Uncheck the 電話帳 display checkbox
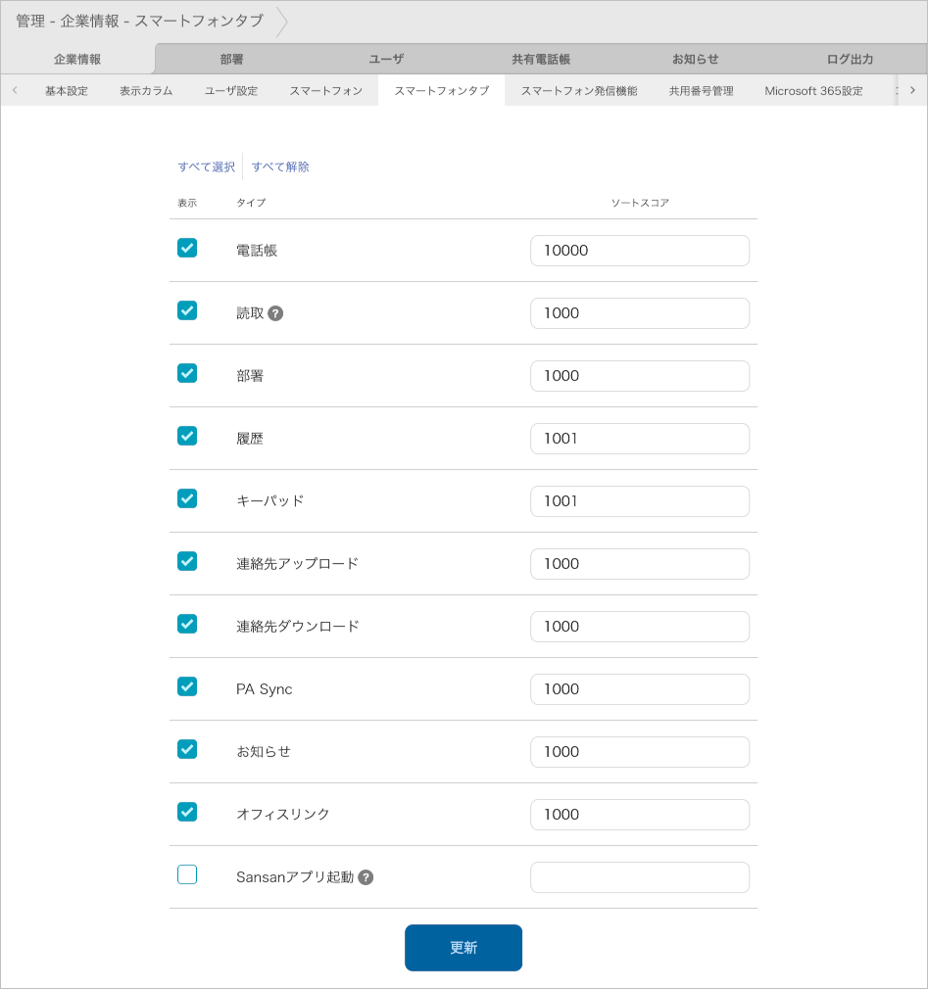 coord(187,248)
